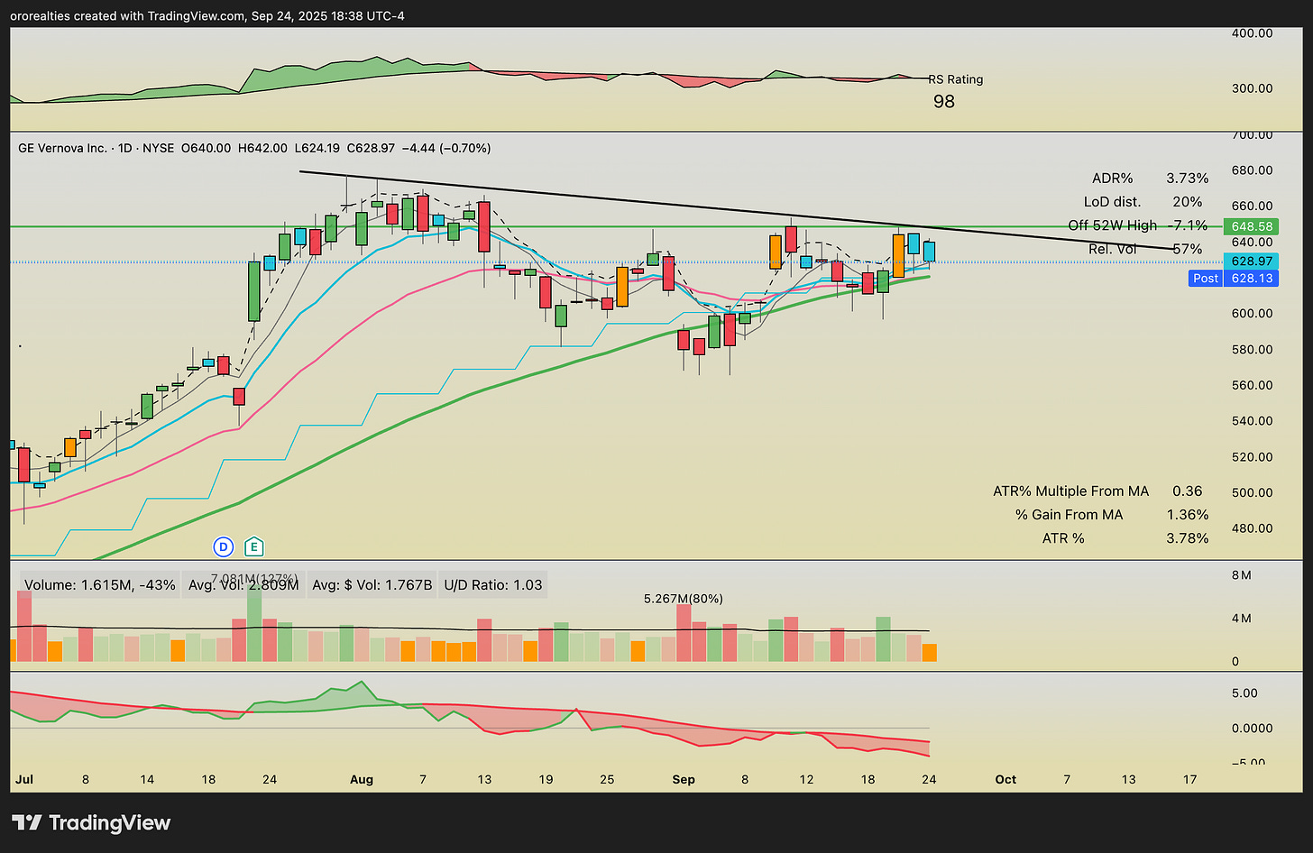Click the 'ADR%' stat label
Viewport: 1313px width, 853px height.
[x=1113, y=179]
